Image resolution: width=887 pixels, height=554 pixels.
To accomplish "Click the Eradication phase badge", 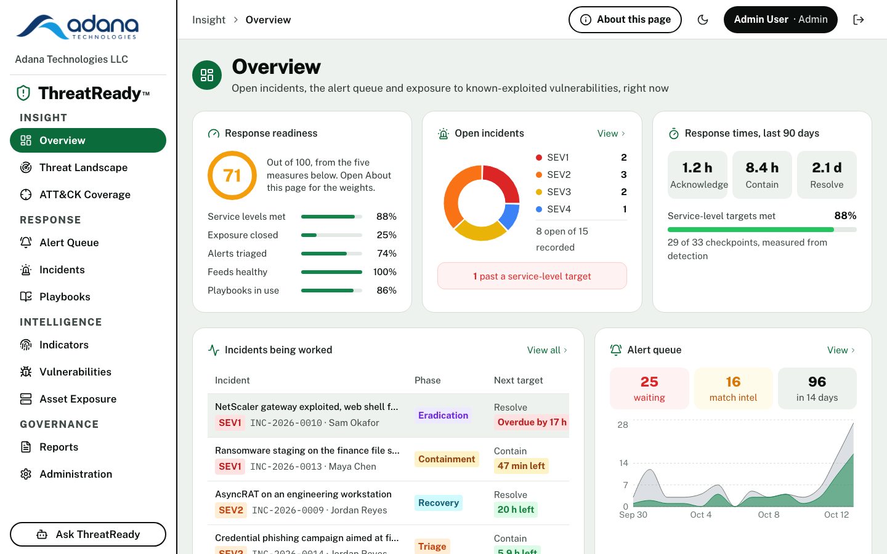I will point(443,415).
